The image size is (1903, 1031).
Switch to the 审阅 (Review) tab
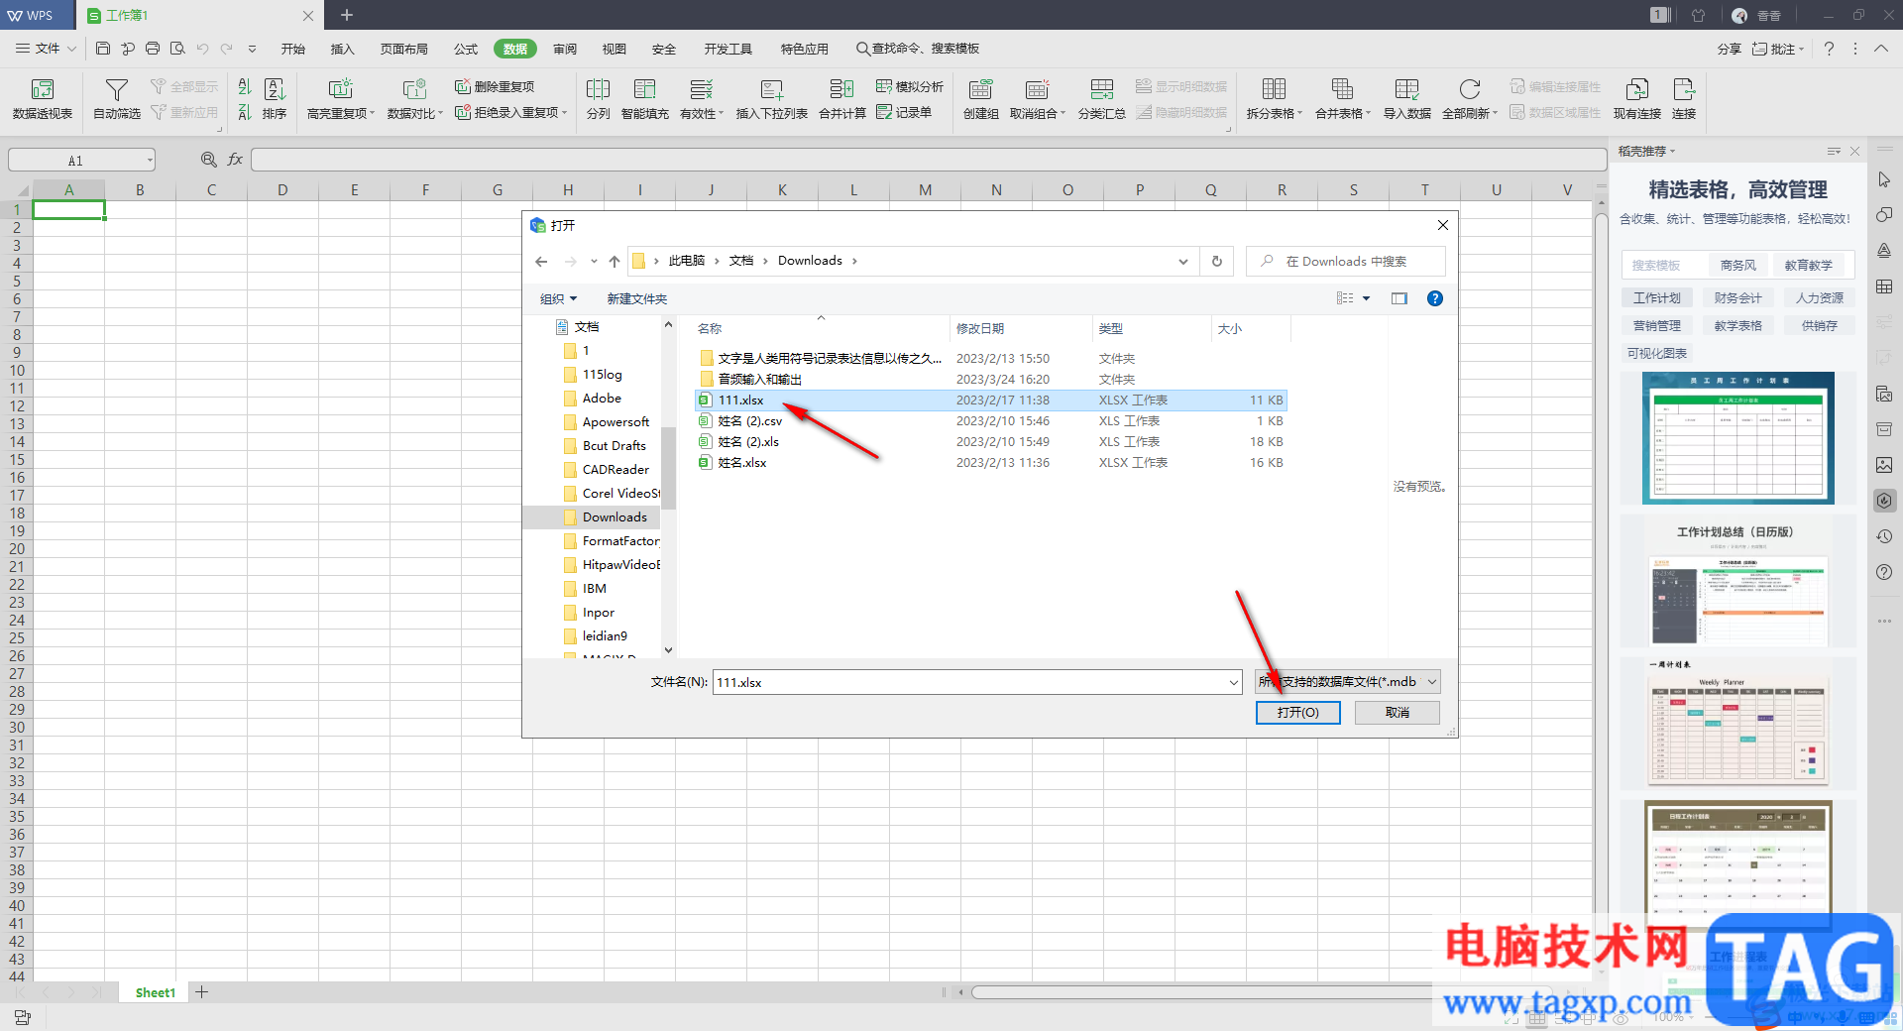565,49
